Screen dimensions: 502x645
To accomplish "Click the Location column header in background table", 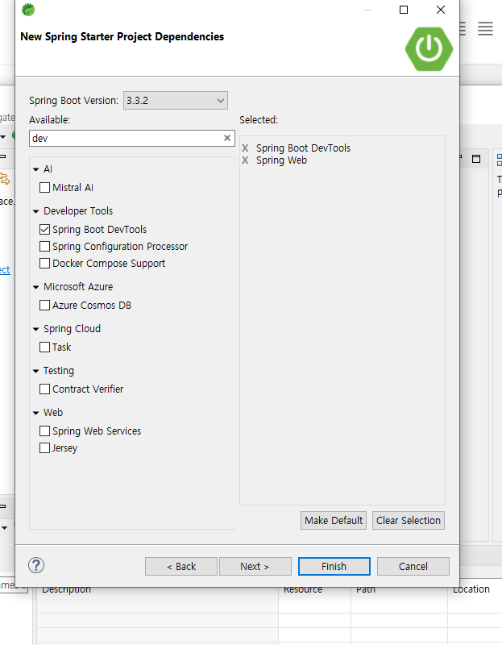I will pos(471,589).
